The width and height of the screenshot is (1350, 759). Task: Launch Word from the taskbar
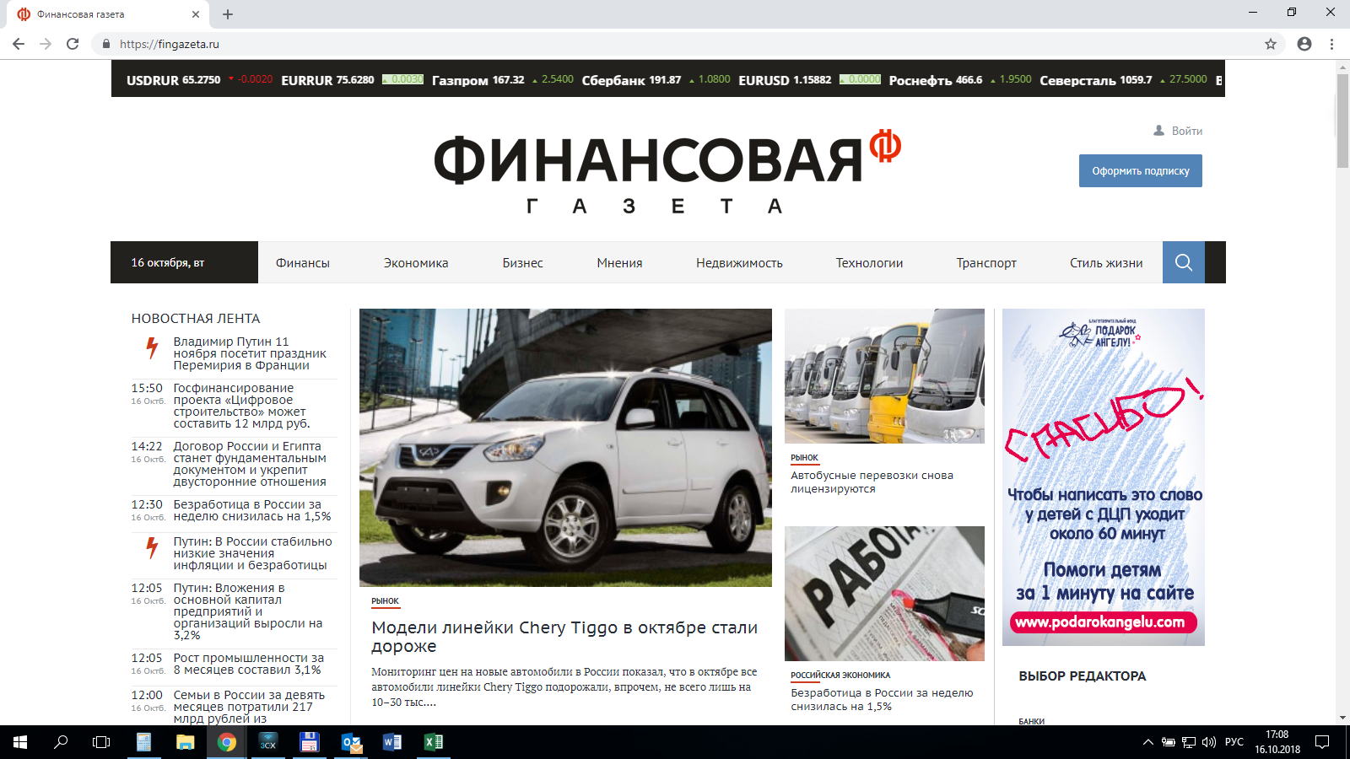point(392,742)
